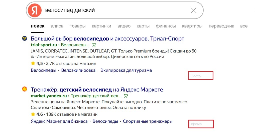Click the Yandex logo in the search bar
258x135 pixels.
coord(35,10)
